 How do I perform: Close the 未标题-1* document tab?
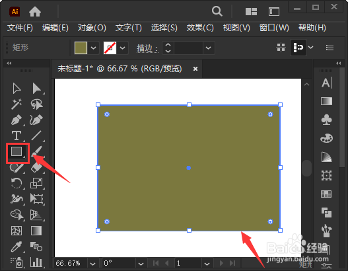coord(195,69)
